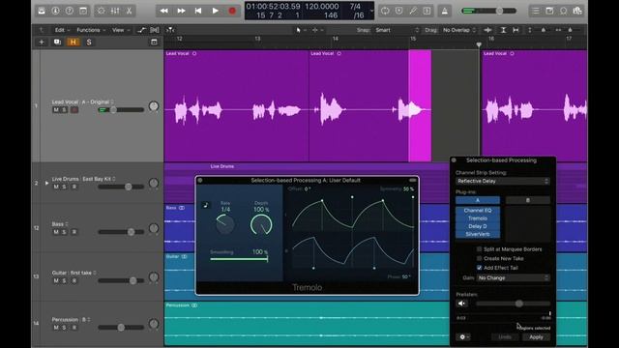Open Channel Strip Setting Reflective Delay dropdown

click(502, 181)
